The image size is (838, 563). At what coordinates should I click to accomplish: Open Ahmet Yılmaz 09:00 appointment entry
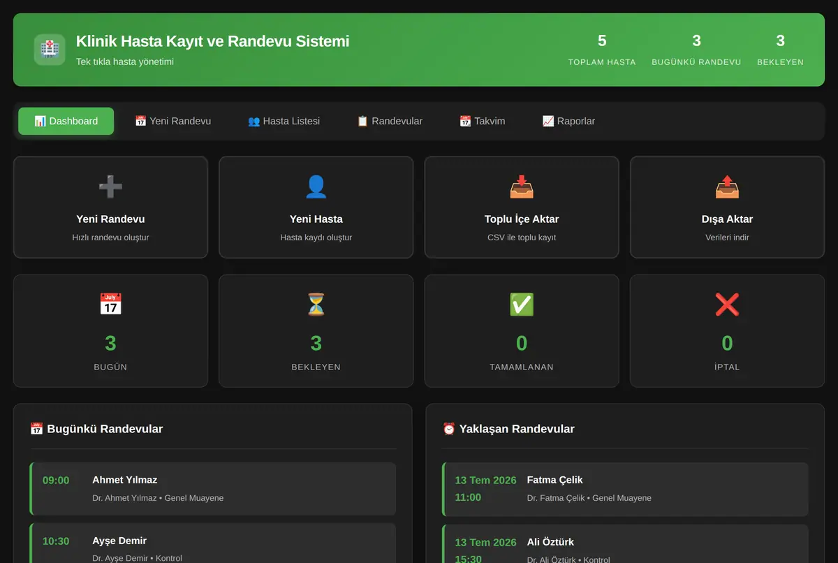coord(213,489)
